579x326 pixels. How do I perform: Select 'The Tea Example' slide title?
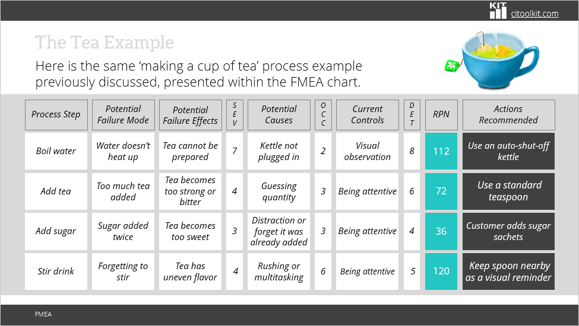[105, 43]
